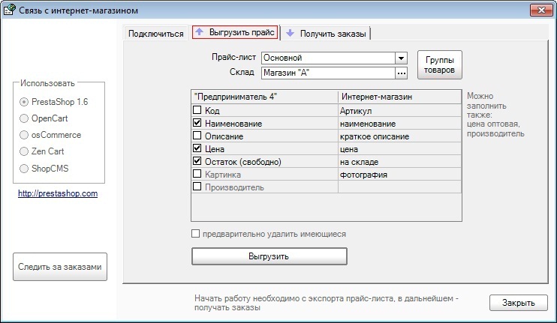The image size is (557, 323).
Task: Close the window with the red X
Action: 541,10
